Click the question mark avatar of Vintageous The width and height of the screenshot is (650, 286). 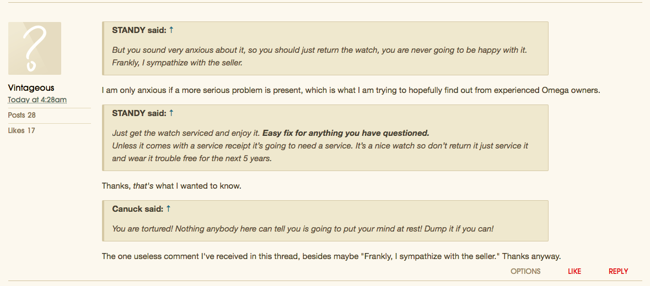point(35,48)
